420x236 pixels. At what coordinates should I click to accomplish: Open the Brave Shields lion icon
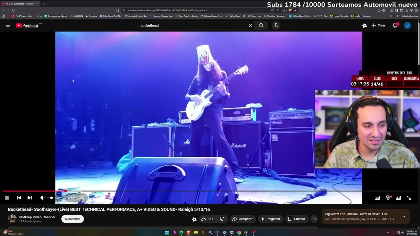290,10
